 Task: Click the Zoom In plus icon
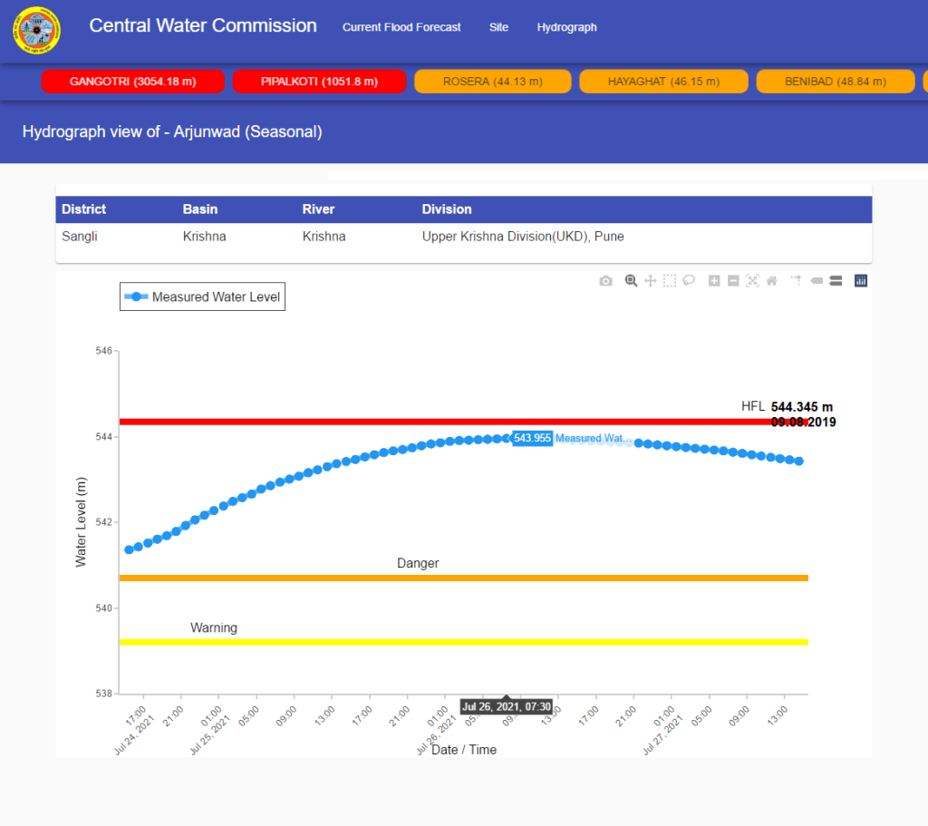tap(714, 281)
